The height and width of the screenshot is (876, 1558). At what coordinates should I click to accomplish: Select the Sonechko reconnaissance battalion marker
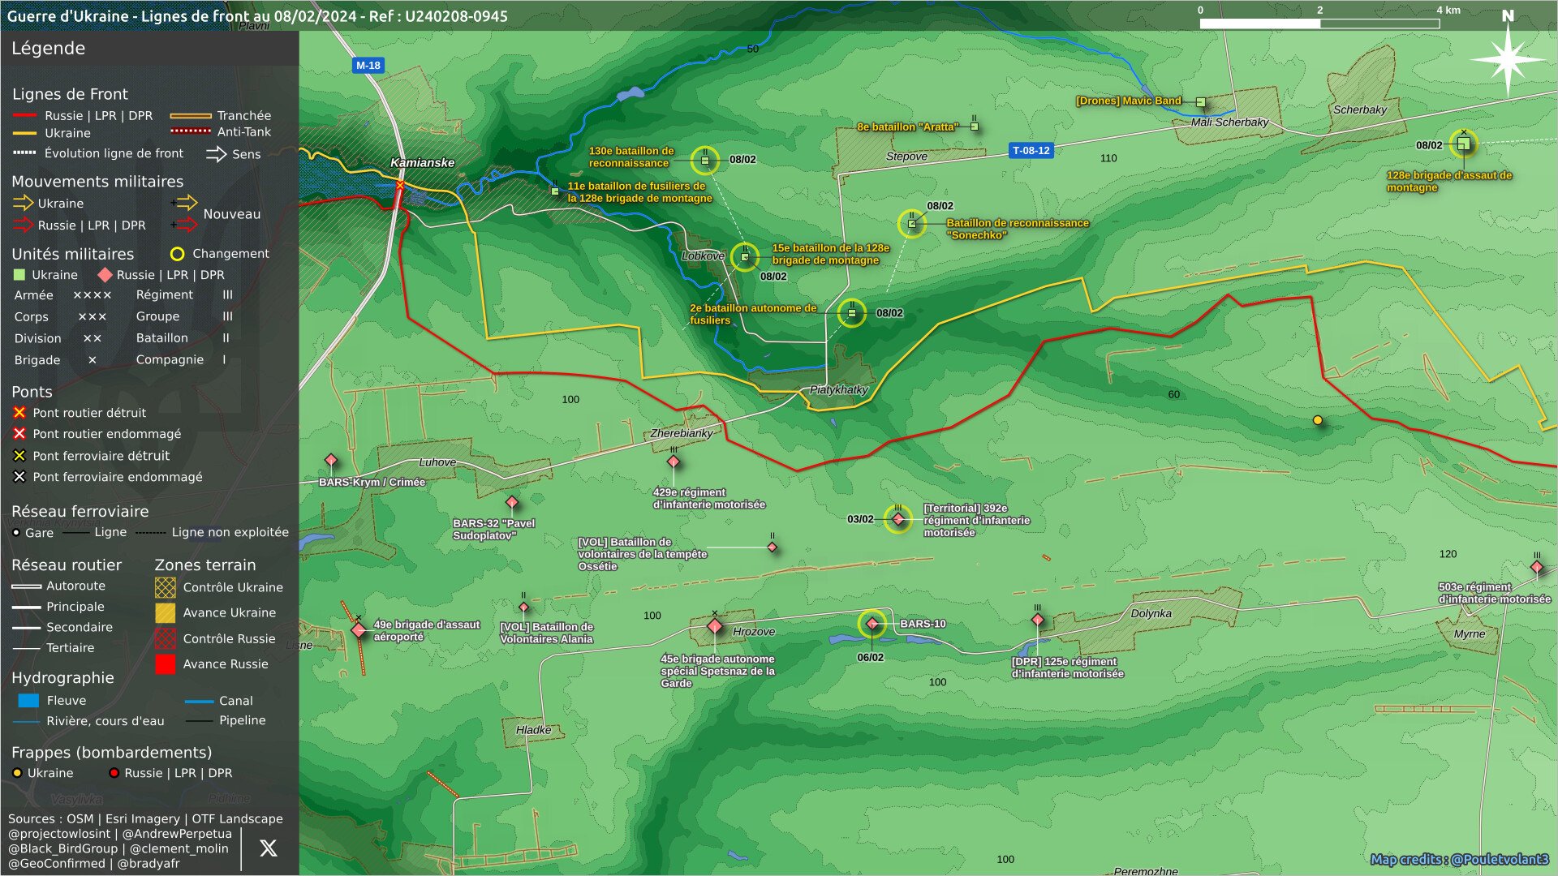click(912, 224)
